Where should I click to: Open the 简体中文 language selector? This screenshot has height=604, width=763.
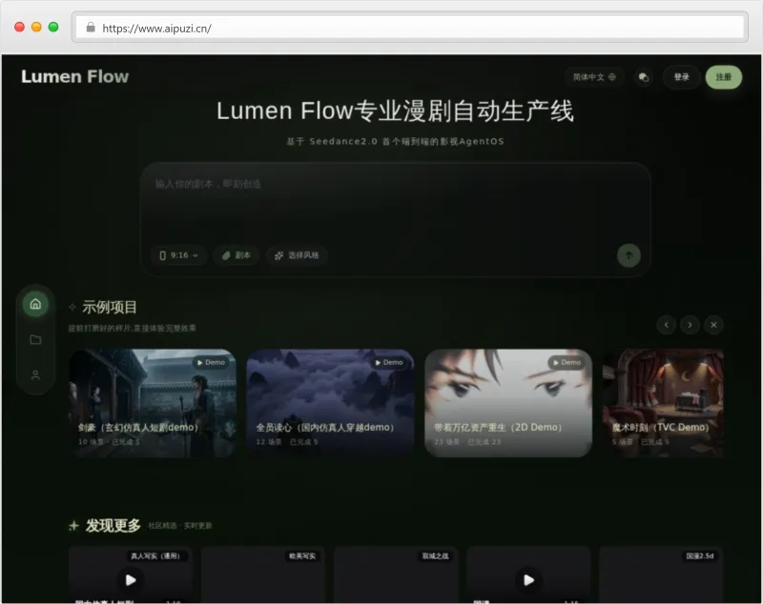(594, 77)
